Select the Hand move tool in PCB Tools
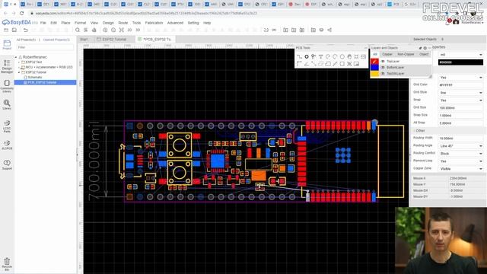 tap(349, 56)
